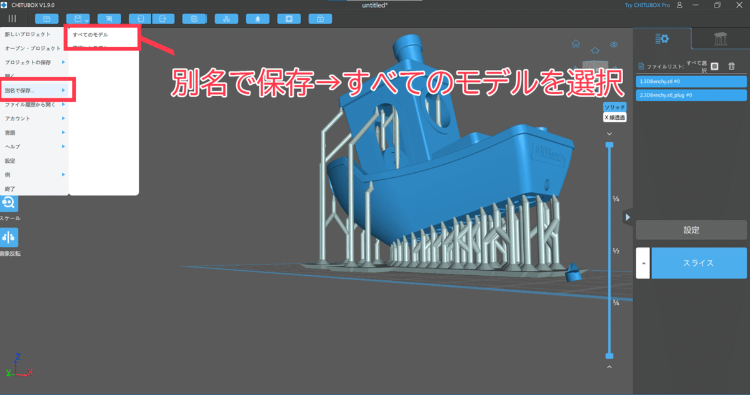Toggle すべて選択 to select all files
750x395 pixels.
[714, 67]
